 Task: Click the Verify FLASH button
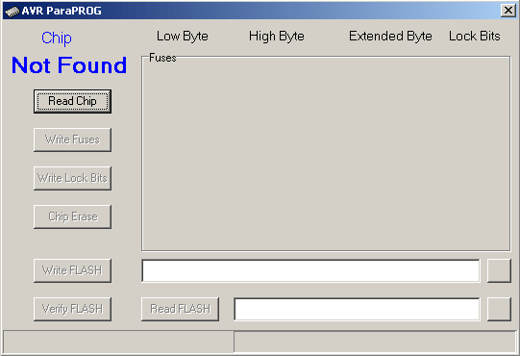coord(72,309)
